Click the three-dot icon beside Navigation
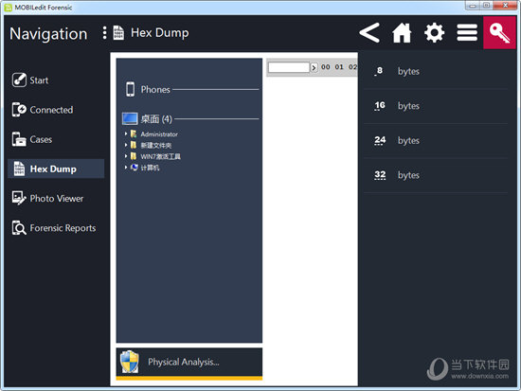 [104, 33]
